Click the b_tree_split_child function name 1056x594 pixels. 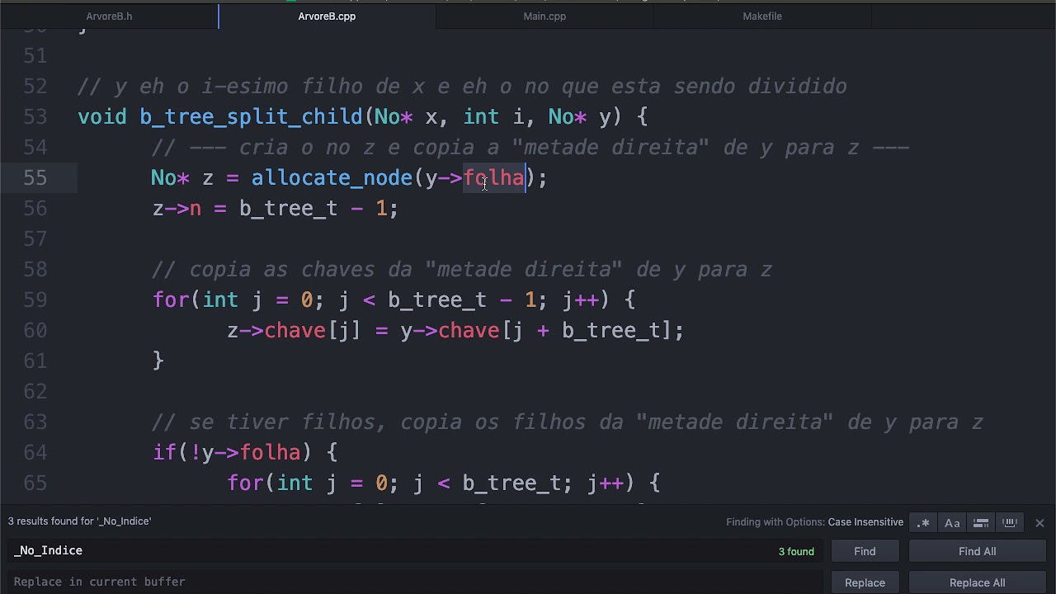point(251,116)
